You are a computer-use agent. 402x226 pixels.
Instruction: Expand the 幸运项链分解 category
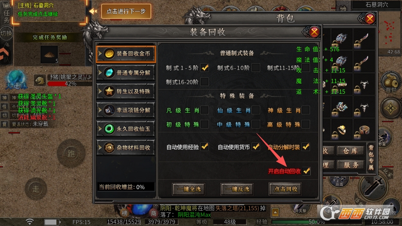coord(126,110)
